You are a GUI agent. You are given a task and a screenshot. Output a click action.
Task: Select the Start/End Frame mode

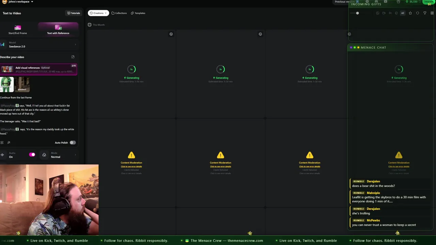click(18, 29)
